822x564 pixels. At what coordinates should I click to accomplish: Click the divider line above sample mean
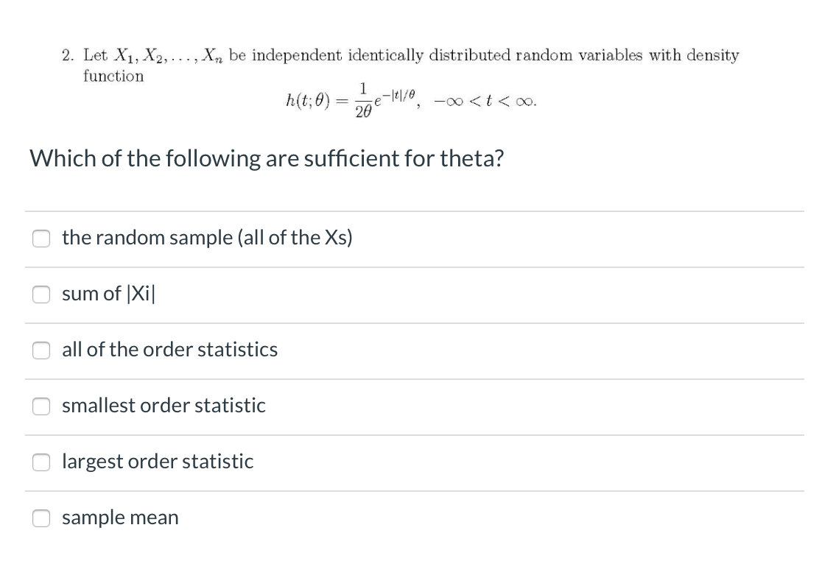[414, 490]
